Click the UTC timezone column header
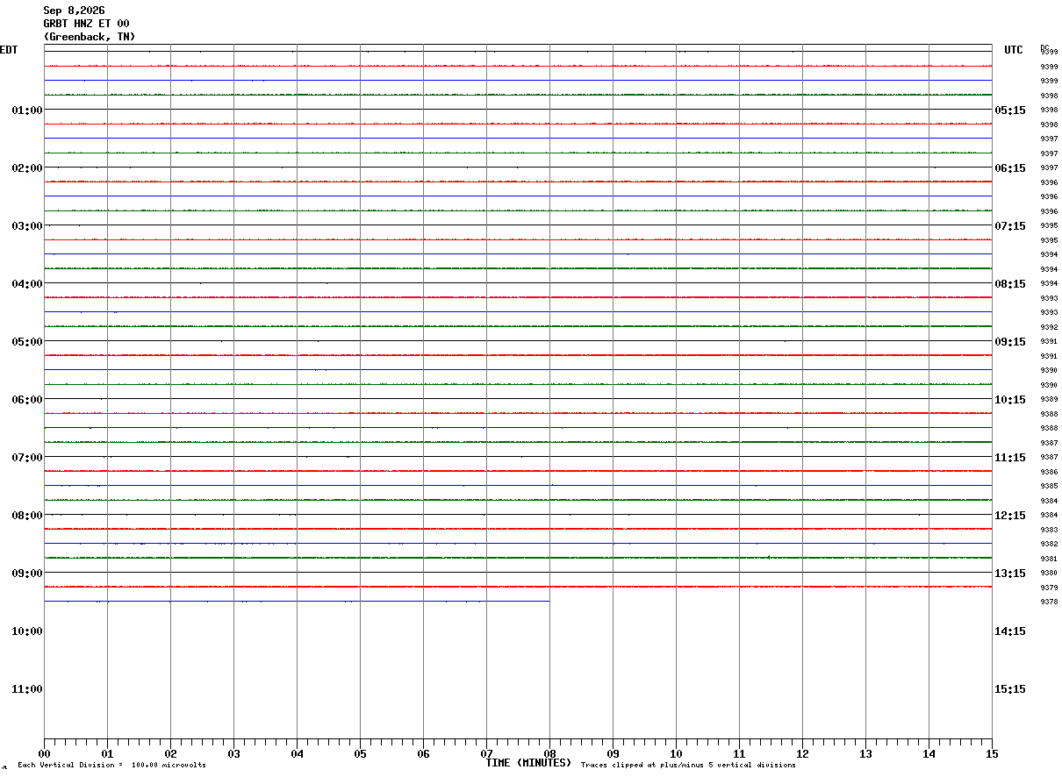The width and height of the screenshot is (1062, 777). [x=1014, y=50]
